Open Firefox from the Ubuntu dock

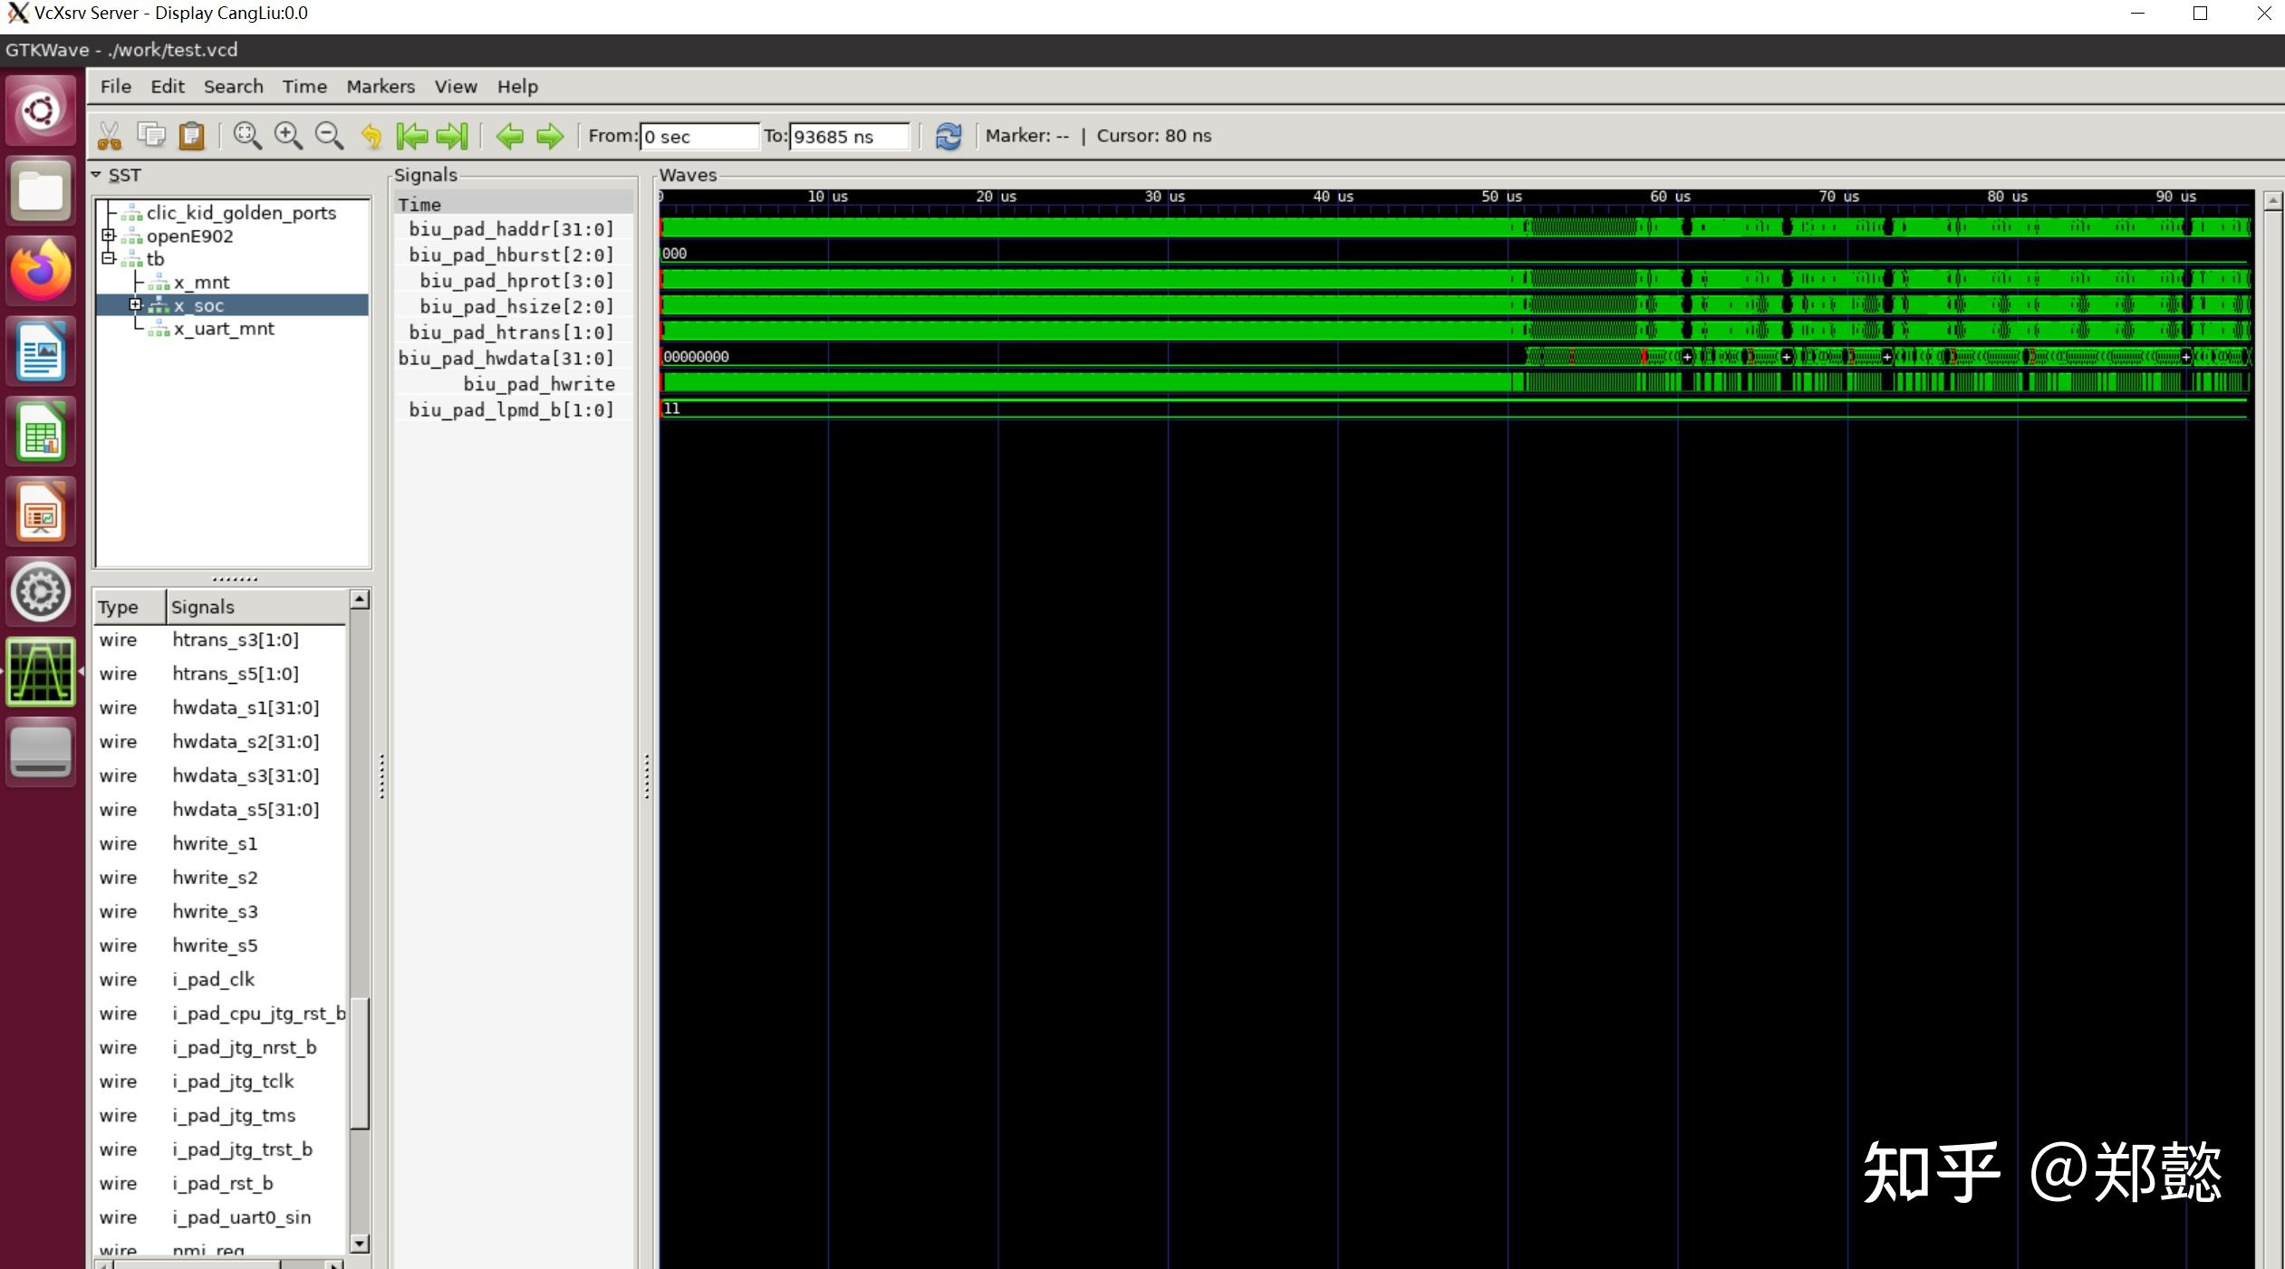pos(41,271)
